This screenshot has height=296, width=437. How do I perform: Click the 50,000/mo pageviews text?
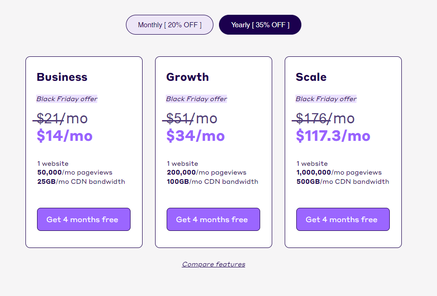click(75, 173)
